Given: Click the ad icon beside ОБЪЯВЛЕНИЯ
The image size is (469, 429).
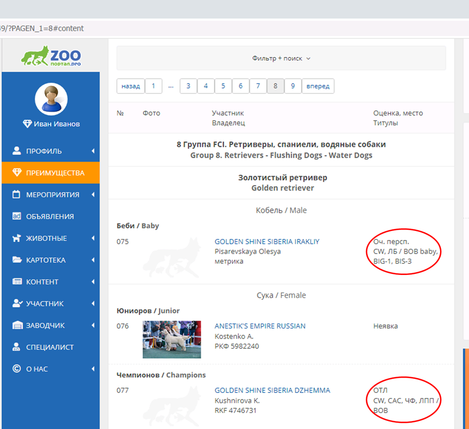Looking at the screenshot, I should [x=17, y=216].
